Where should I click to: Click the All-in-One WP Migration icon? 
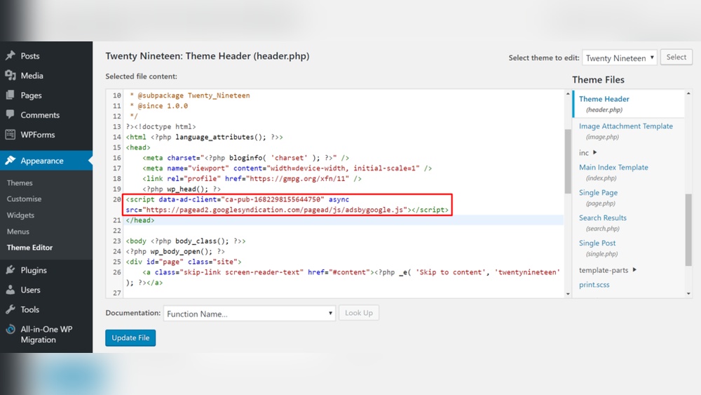[x=11, y=330]
